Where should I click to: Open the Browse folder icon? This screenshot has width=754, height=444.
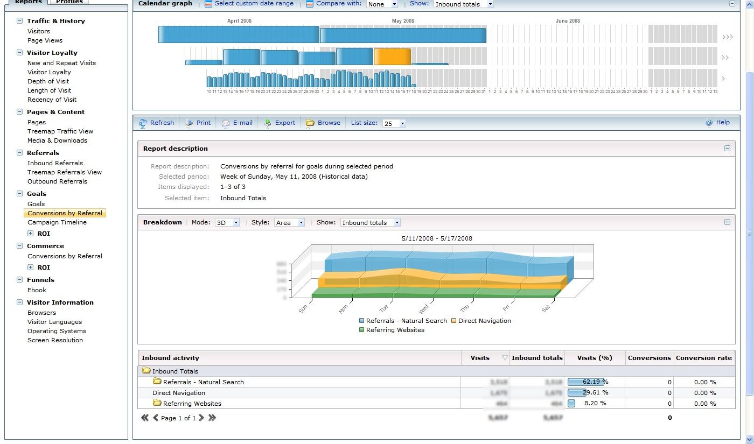pyautogui.click(x=310, y=123)
